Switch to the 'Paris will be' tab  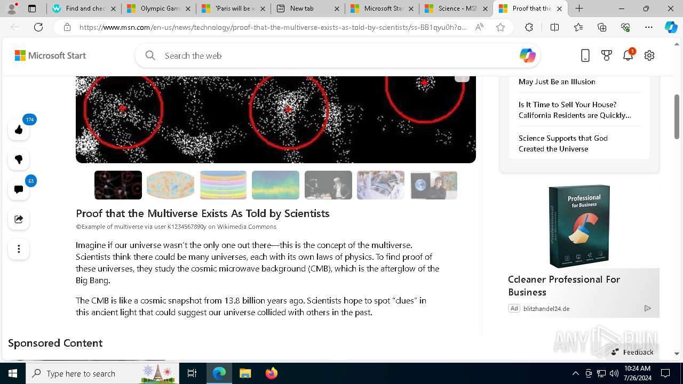233,9
